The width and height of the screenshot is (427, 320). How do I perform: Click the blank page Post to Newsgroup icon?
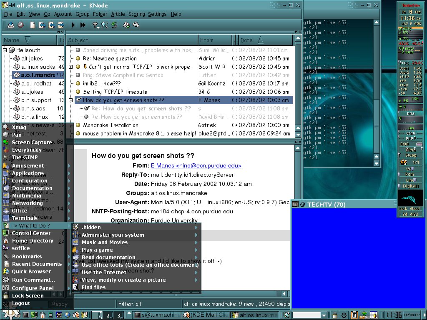33,25
